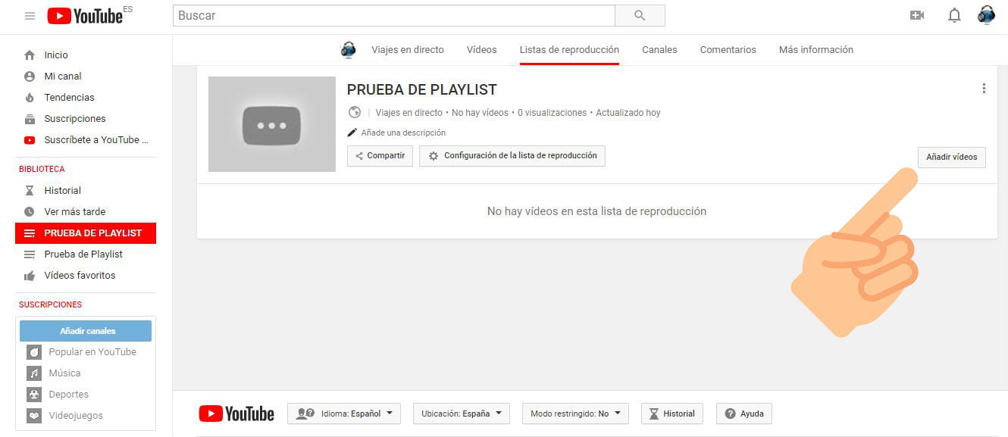Open playlist three-dot options menu
Image resolution: width=1008 pixels, height=437 pixels.
coord(984,89)
